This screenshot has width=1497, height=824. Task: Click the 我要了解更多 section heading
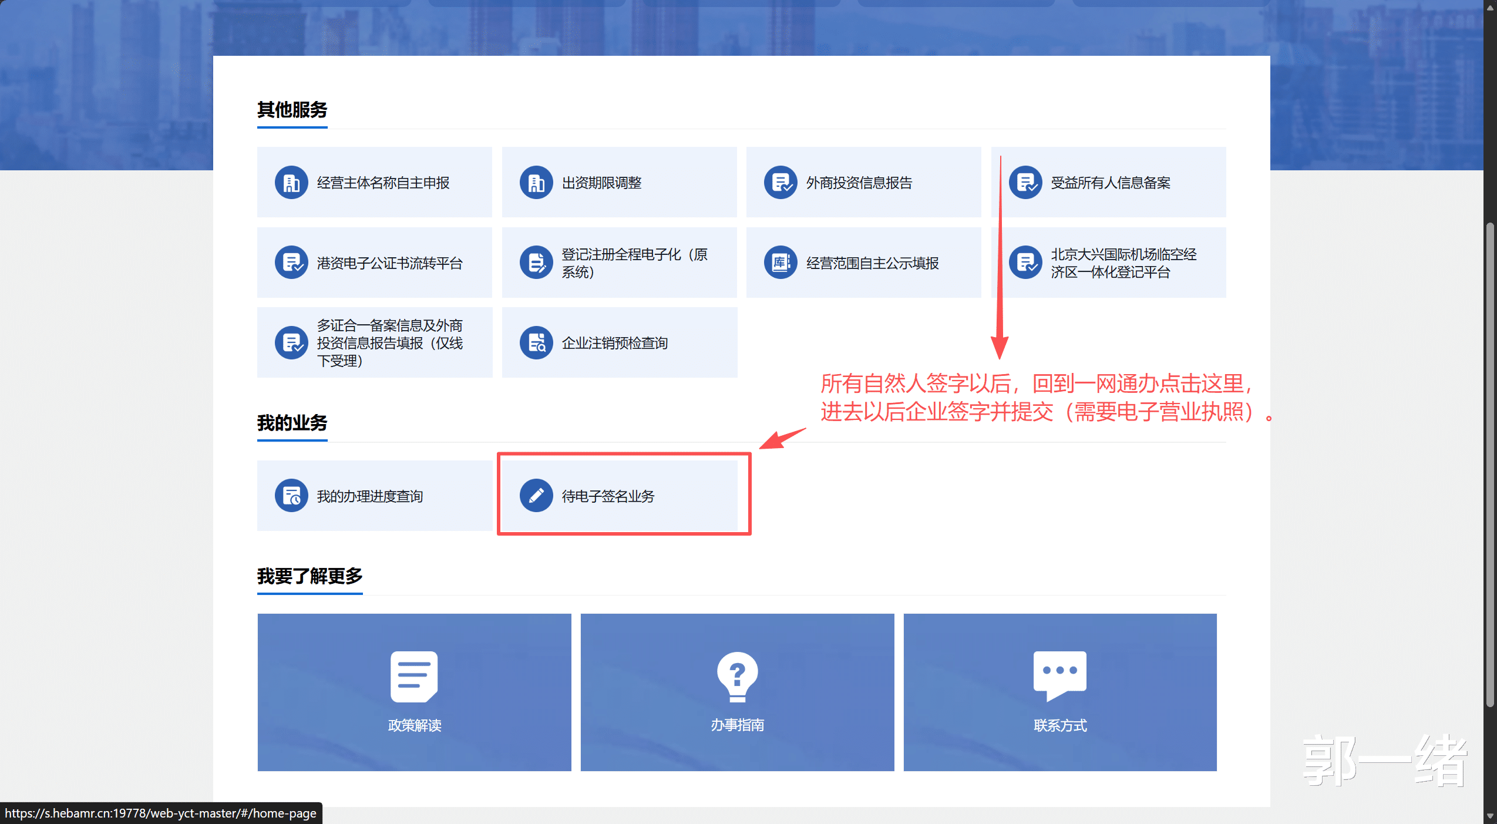coord(310,576)
